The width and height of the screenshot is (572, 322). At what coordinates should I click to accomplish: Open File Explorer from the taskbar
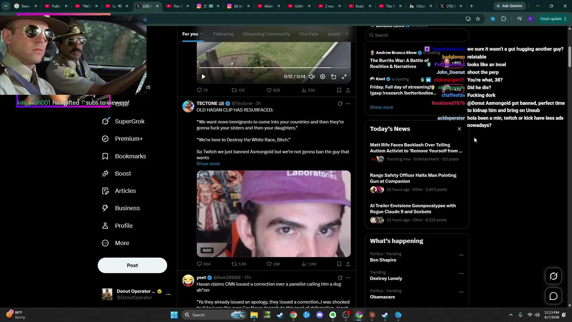[x=254, y=315]
